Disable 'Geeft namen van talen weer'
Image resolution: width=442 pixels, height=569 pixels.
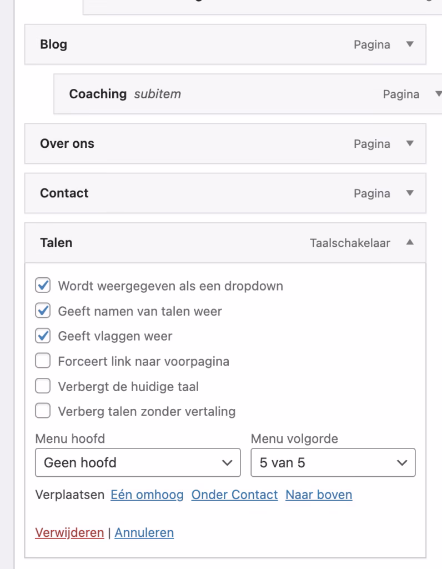[43, 310]
